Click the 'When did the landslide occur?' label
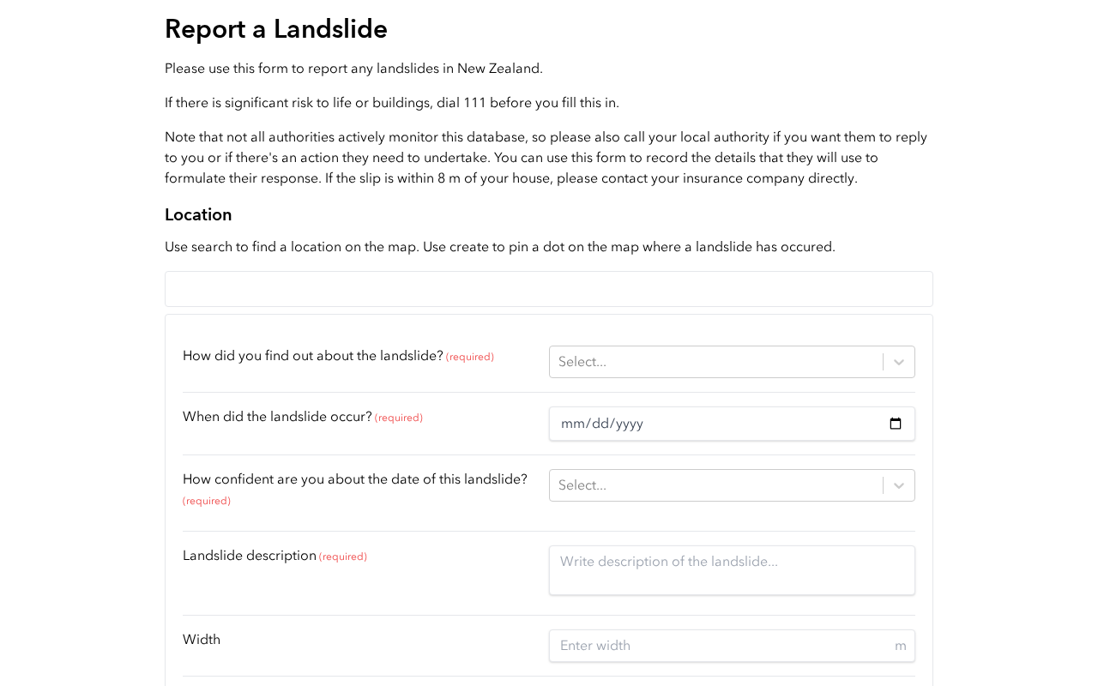 click(x=277, y=417)
